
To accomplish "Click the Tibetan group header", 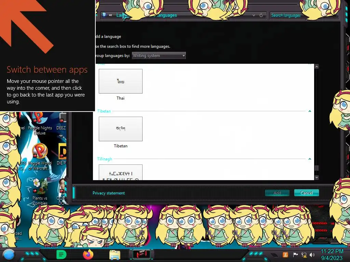I will 104,111.
